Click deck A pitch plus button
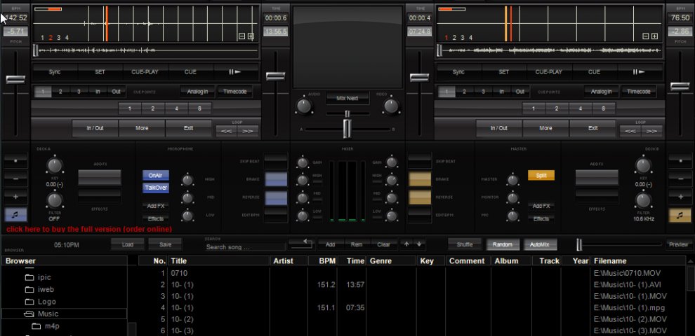The image size is (695, 336). click(15, 197)
